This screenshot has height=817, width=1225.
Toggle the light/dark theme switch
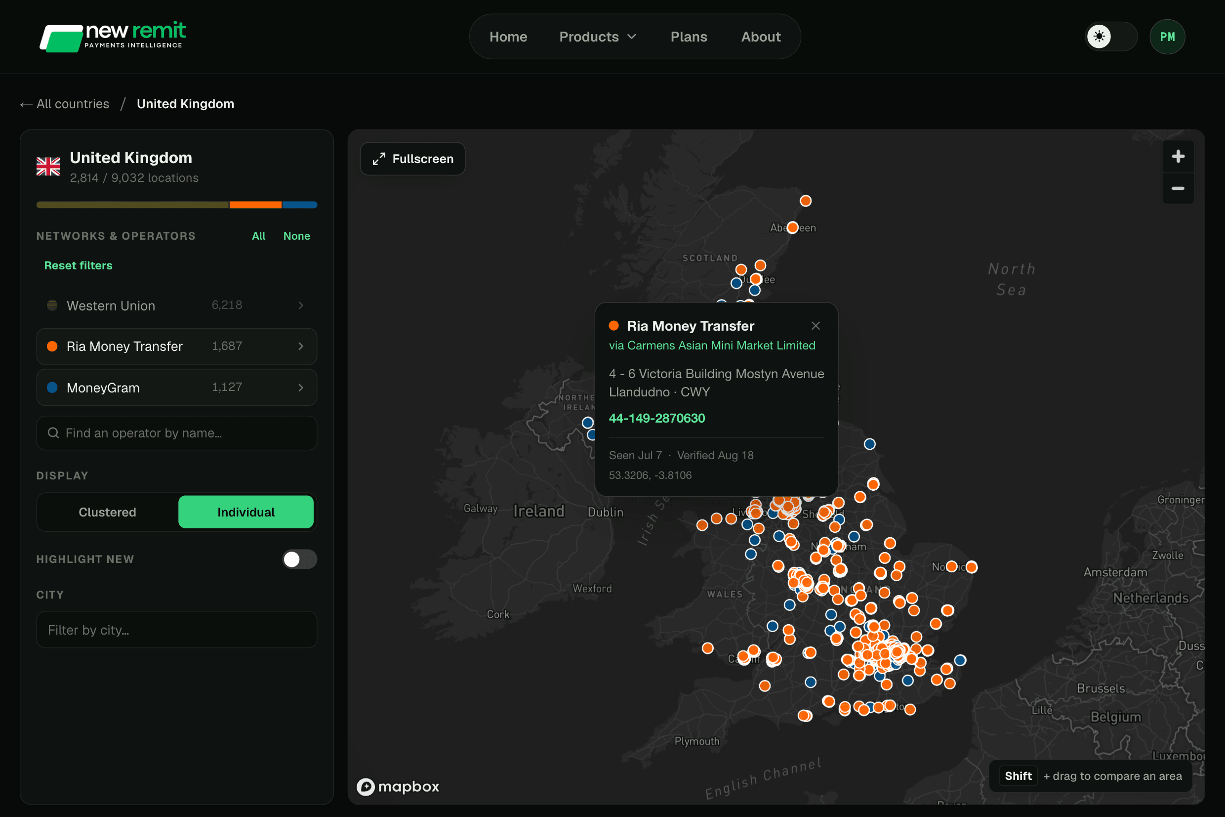pos(1111,37)
